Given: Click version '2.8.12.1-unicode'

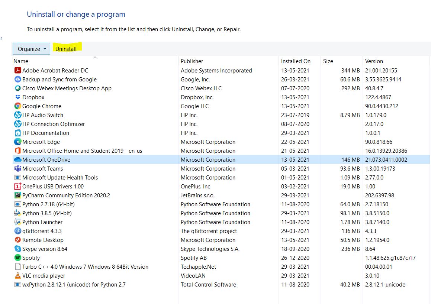Looking at the screenshot, I should click(x=385, y=285).
